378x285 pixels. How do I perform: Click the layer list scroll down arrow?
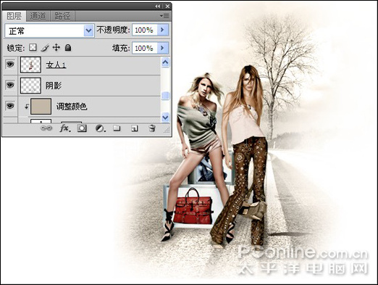tap(165, 117)
